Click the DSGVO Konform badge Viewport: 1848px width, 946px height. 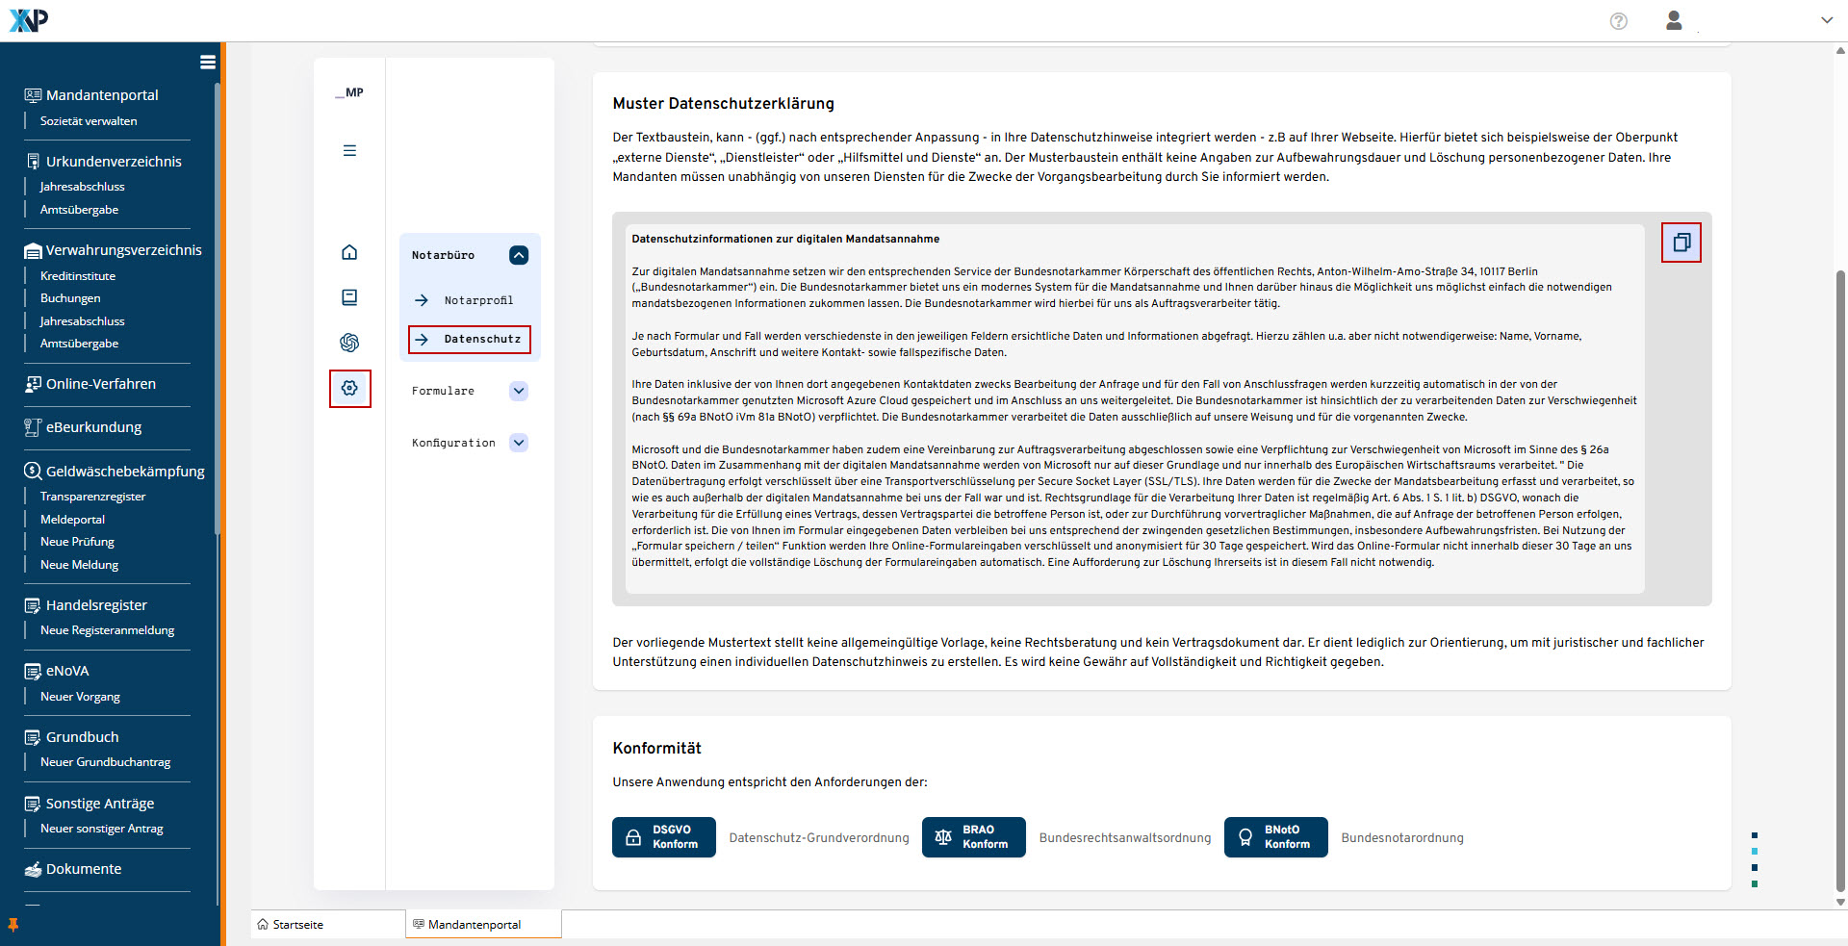pyautogui.click(x=663, y=837)
